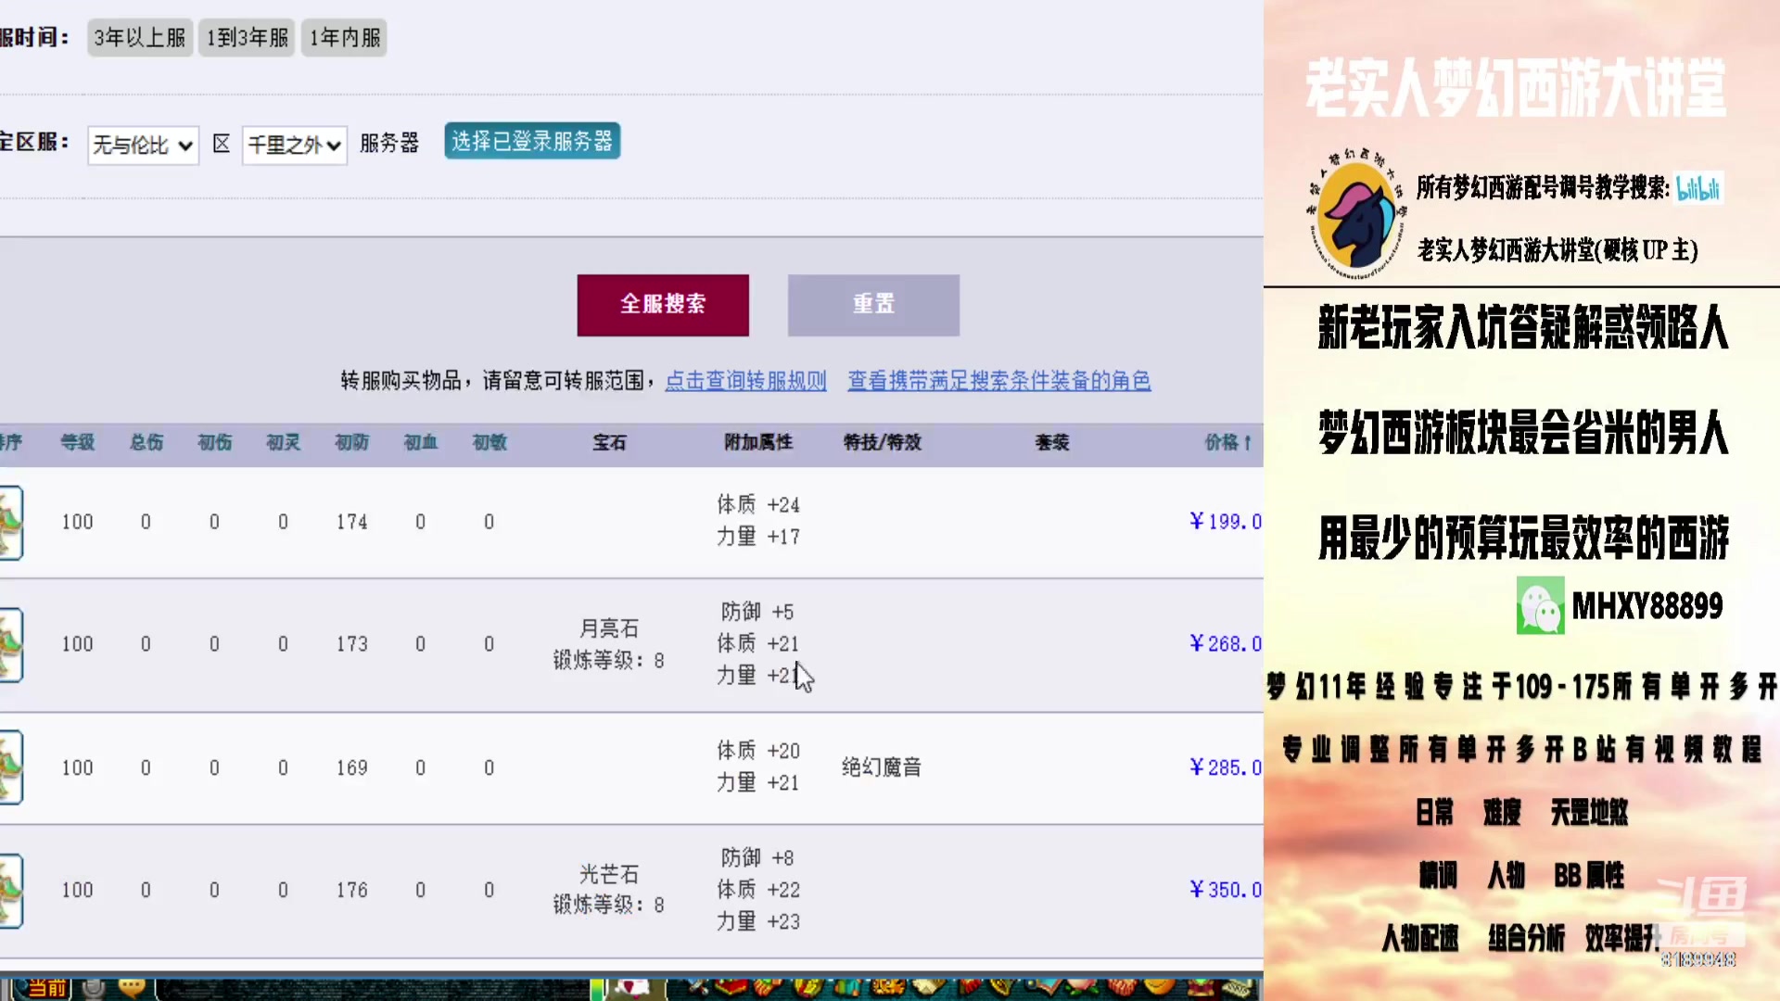Click 防御 +5 attribute text
1780x1001 pixels.
757,612
